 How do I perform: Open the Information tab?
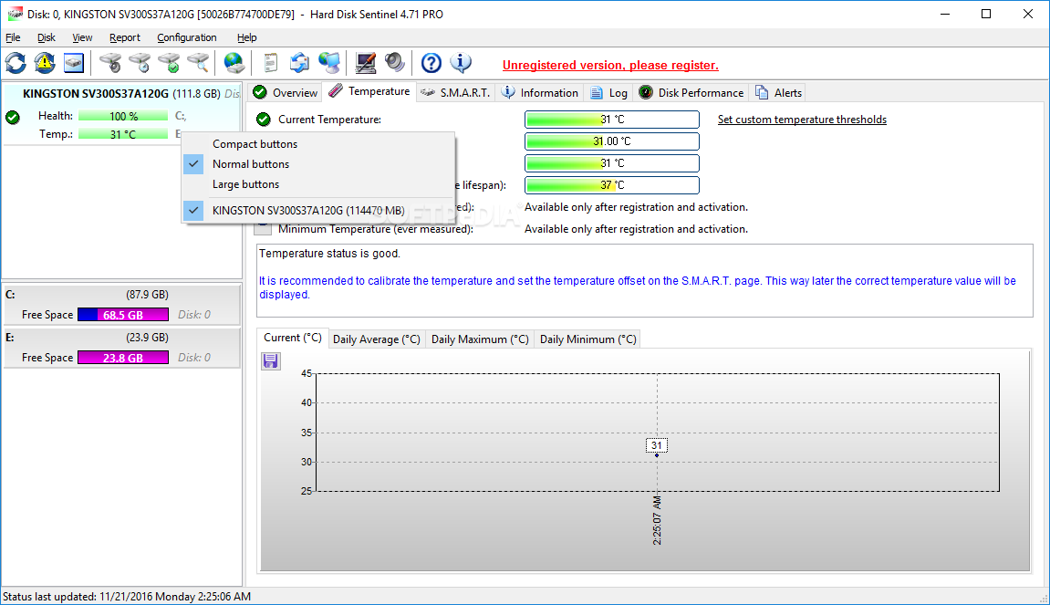coord(540,92)
